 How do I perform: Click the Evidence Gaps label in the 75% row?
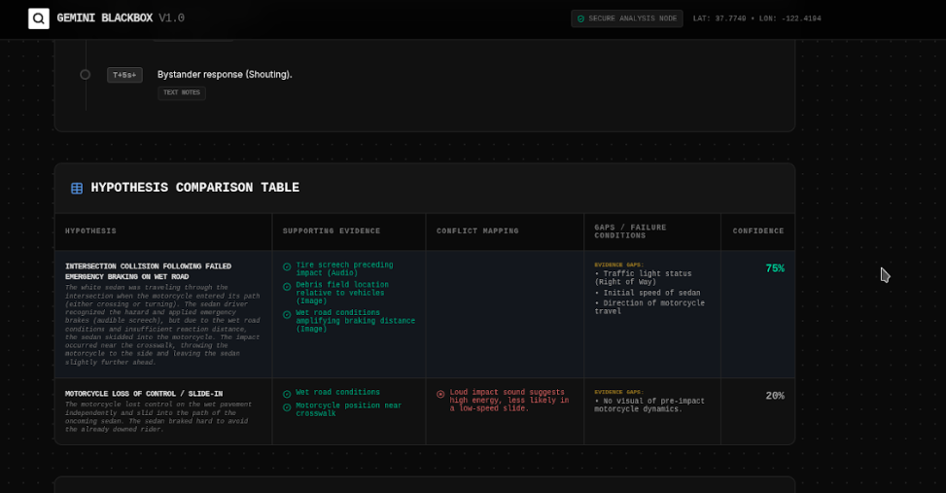[x=619, y=264]
